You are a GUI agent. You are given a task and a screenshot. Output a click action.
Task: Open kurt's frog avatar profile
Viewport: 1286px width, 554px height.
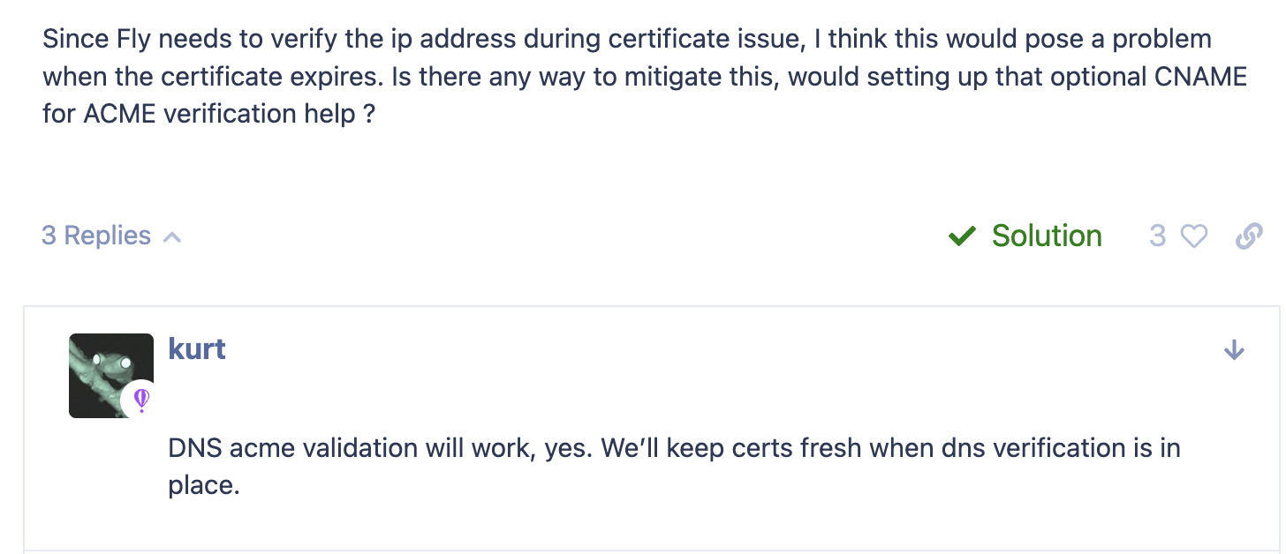point(111,375)
